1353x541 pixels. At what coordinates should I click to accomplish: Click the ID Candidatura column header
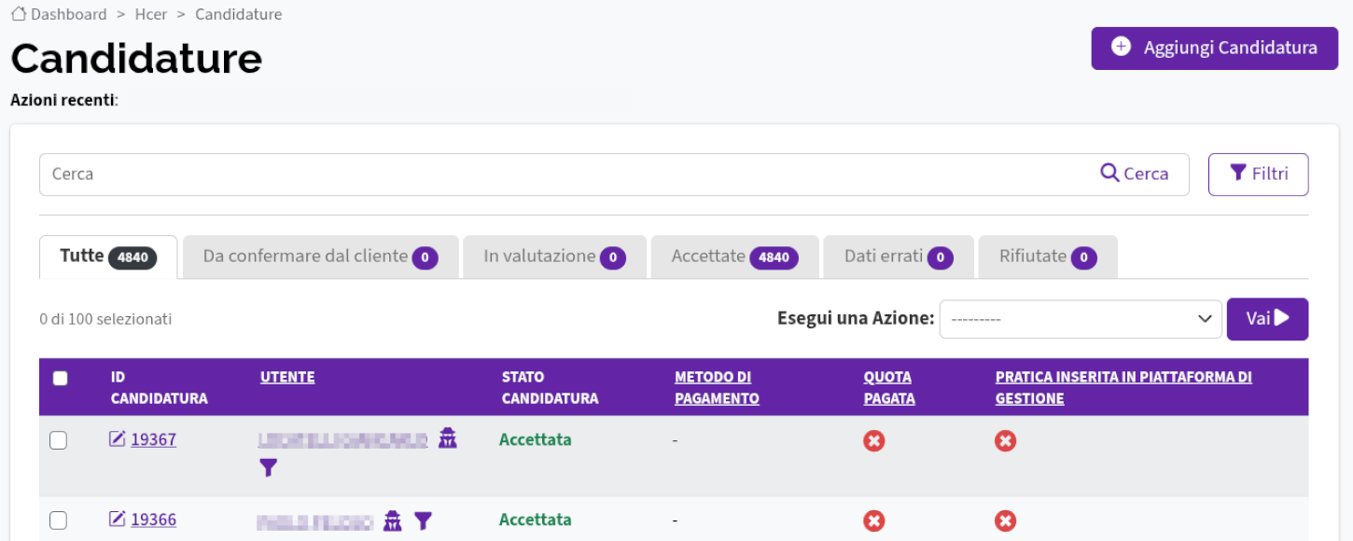[x=159, y=387]
